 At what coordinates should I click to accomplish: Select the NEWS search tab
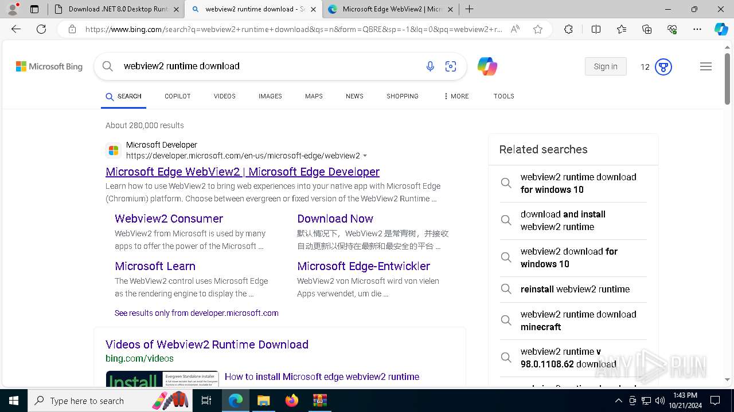tap(354, 96)
